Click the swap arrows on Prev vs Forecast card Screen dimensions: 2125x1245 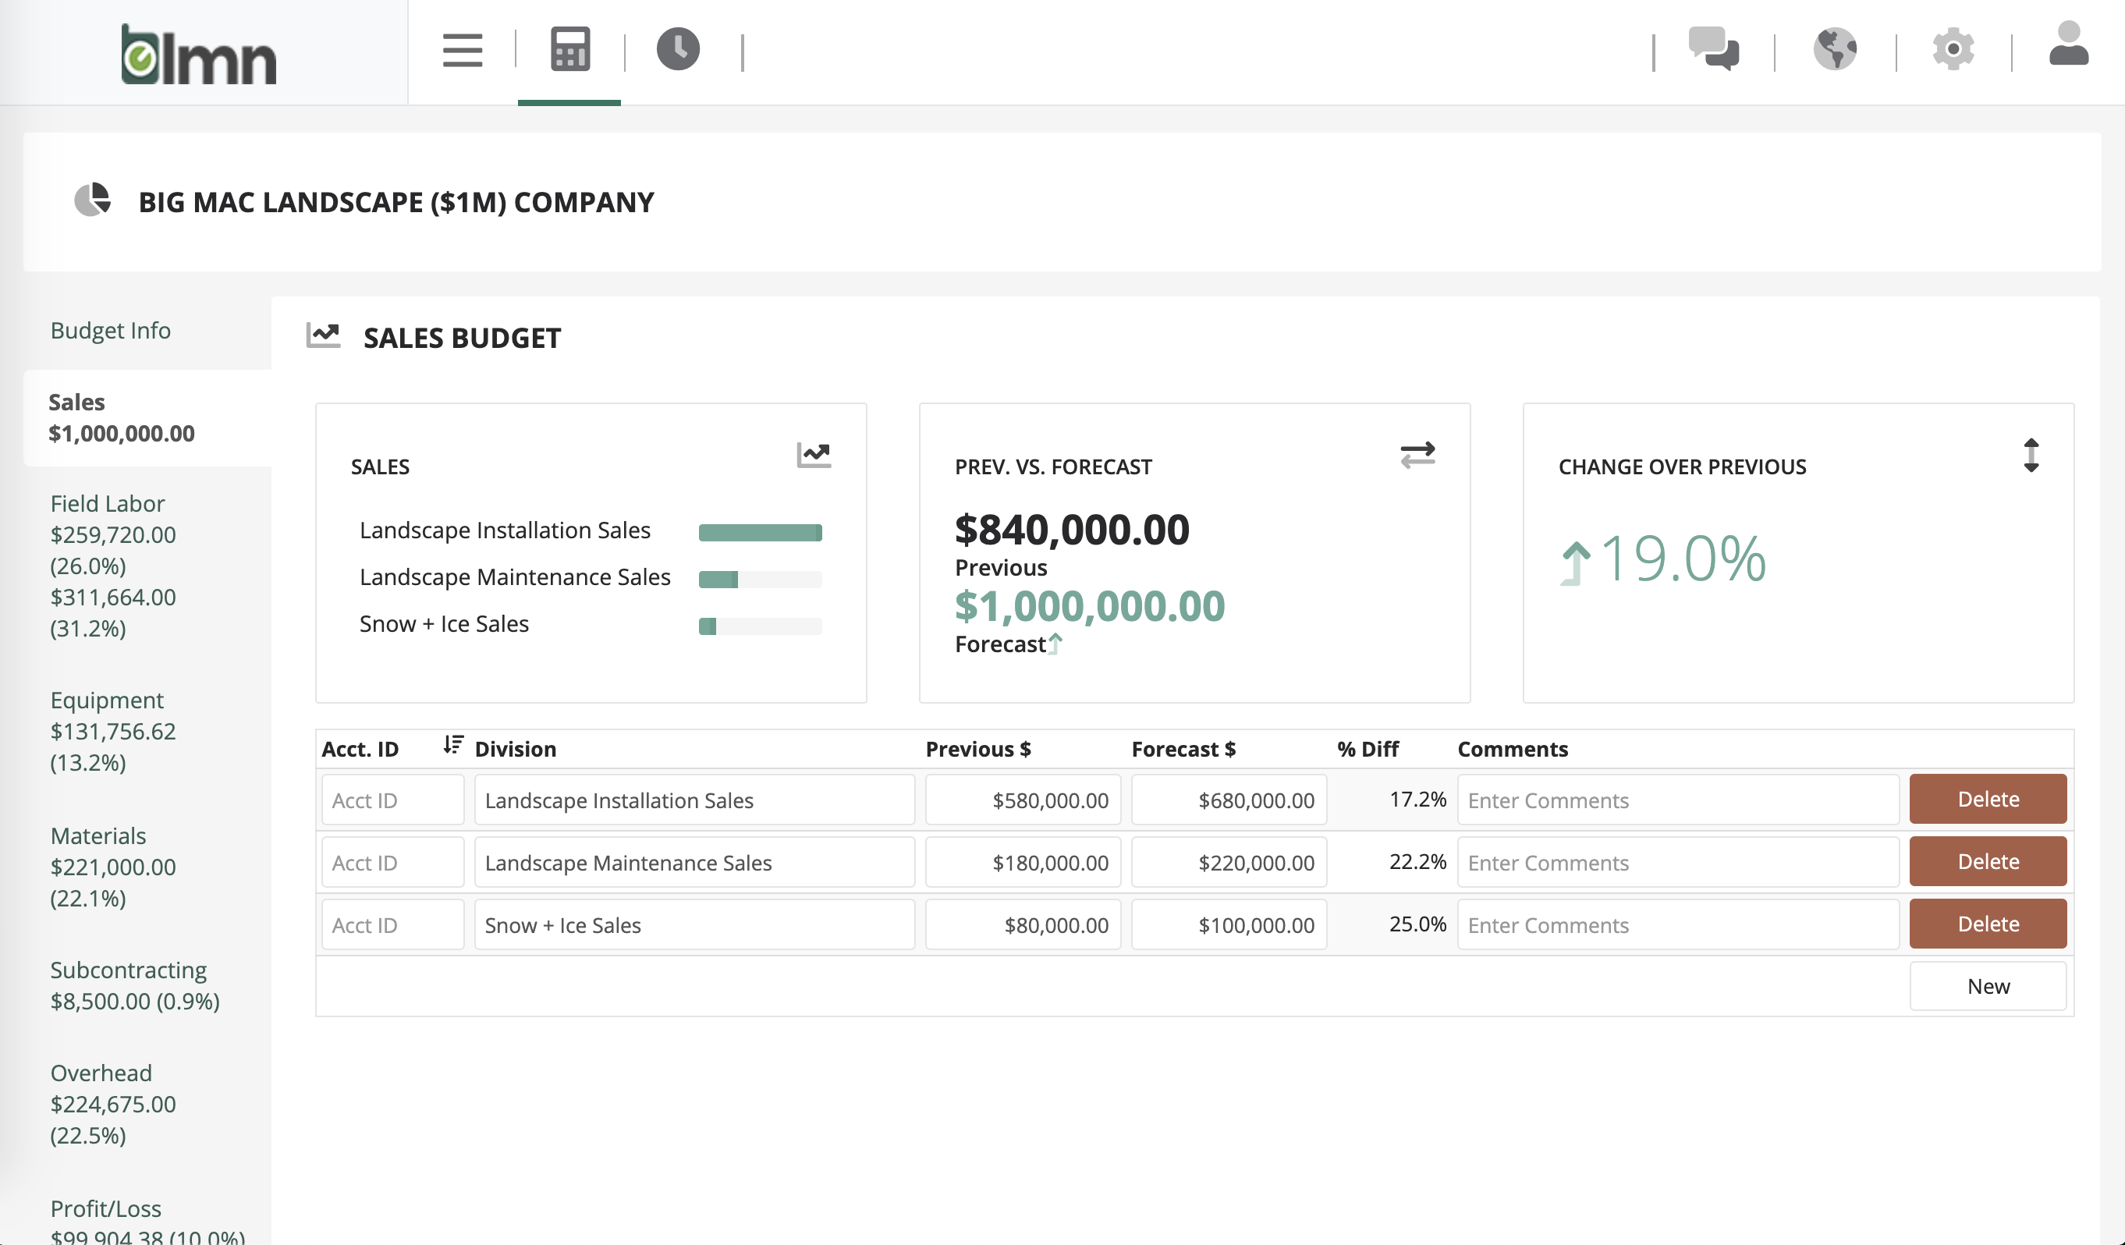click(x=1417, y=455)
